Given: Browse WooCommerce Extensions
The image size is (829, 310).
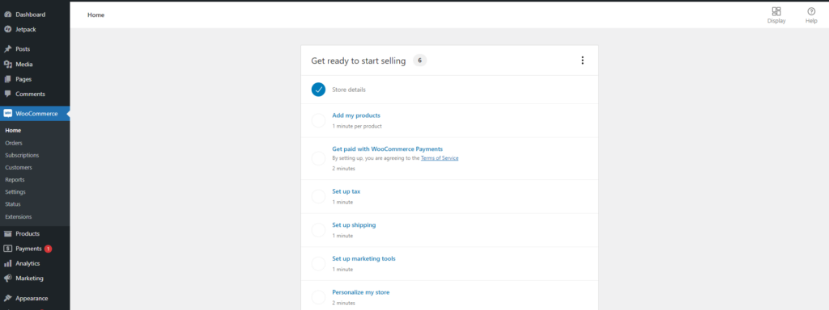Looking at the screenshot, I should click(19, 216).
